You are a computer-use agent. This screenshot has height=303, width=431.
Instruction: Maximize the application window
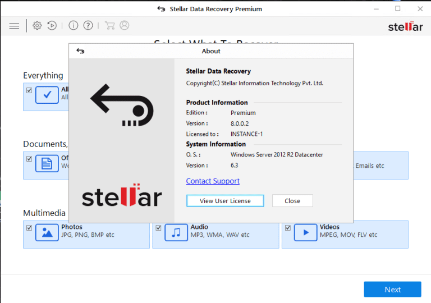(398, 8)
